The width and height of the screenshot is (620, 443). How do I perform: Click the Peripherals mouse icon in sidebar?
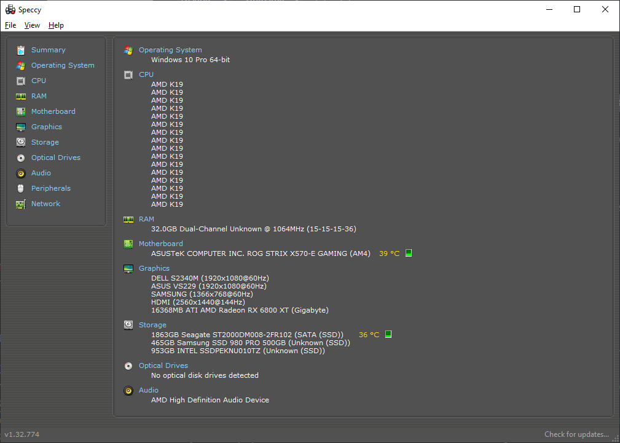(21, 188)
